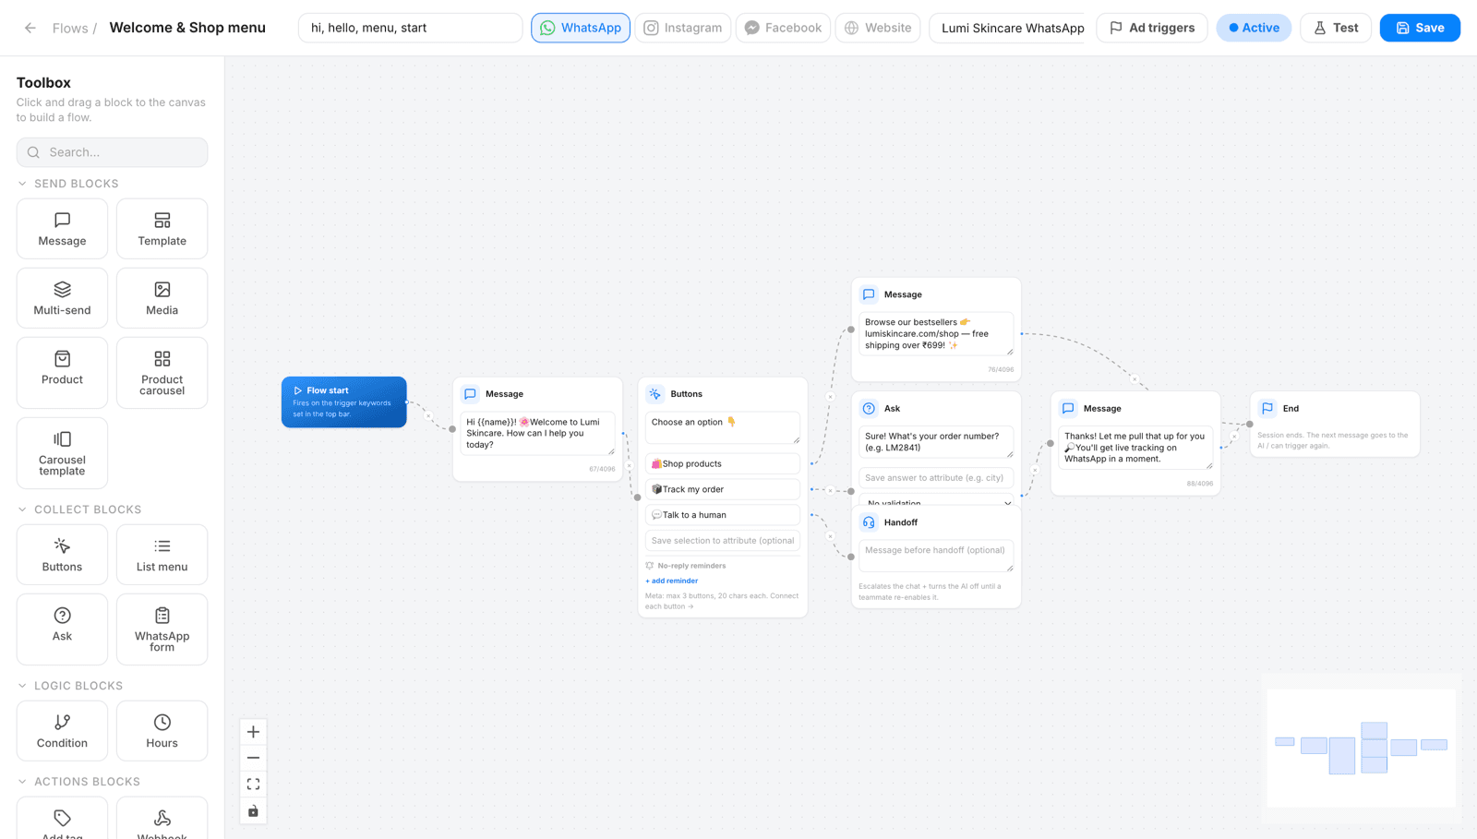Click the Talk to a human option
The image size is (1477, 839).
pos(723,515)
